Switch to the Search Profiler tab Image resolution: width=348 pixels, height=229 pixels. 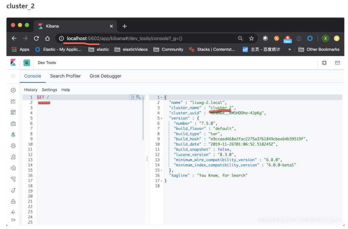pos(65,76)
